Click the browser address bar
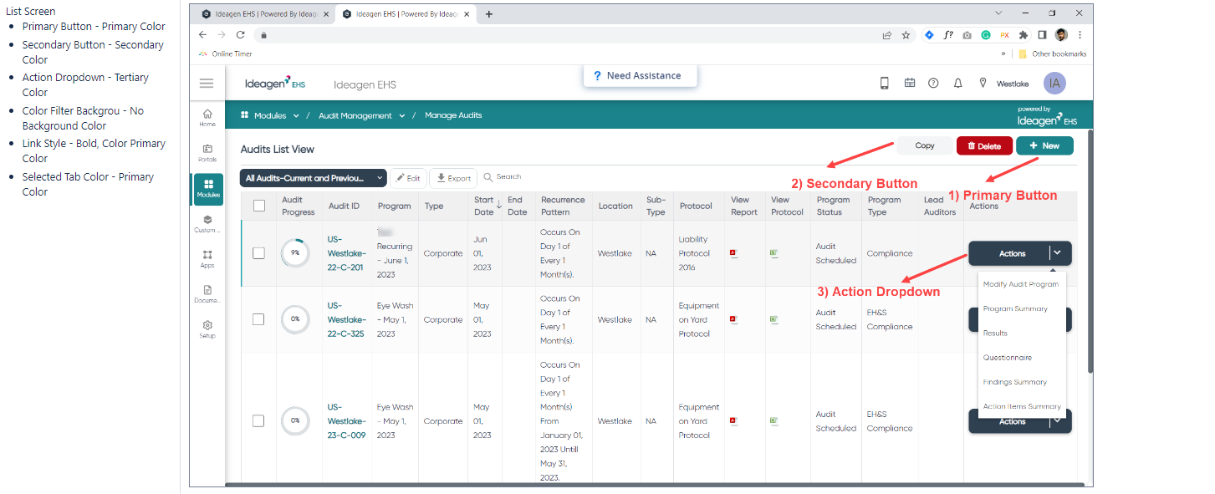 pyautogui.click(x=569, y=35)
